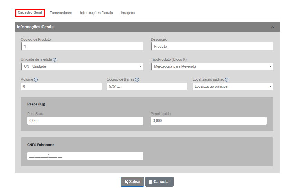
Task: Click help icon beside Código de Barras
Action: [137, 80]
